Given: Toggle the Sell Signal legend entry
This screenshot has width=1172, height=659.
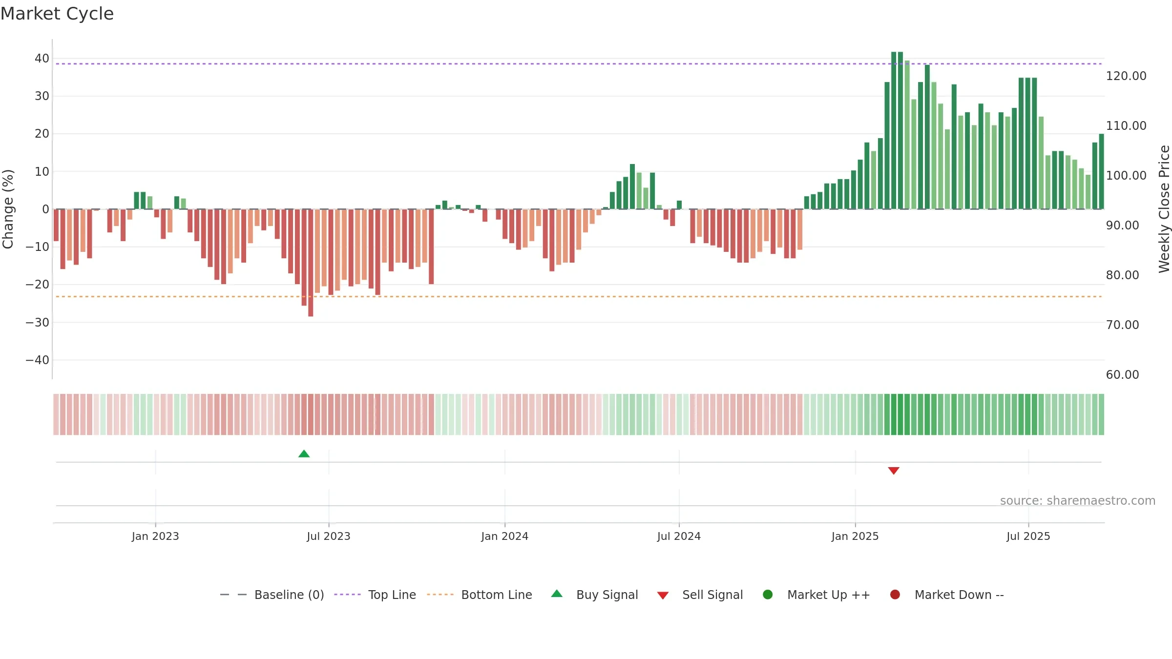Looking at the screenshot, I should click(x=700, y=595).
